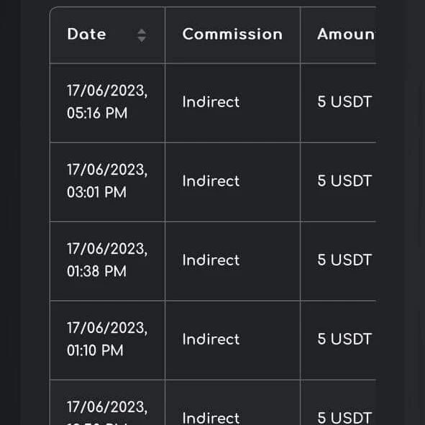Screen dimensions: 425x425
Task: Click Indirect in the 03:01 PM row
Action: pyautogui.click(x=211, y=181)
